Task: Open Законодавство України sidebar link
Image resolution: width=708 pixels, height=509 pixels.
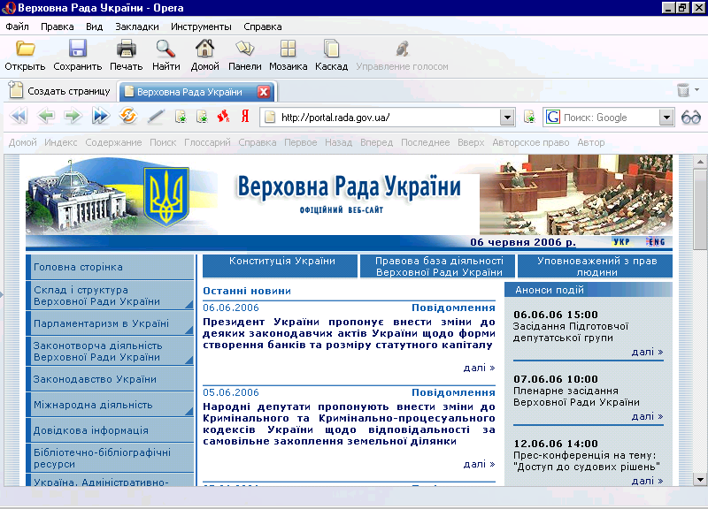Action: (110, 379)
